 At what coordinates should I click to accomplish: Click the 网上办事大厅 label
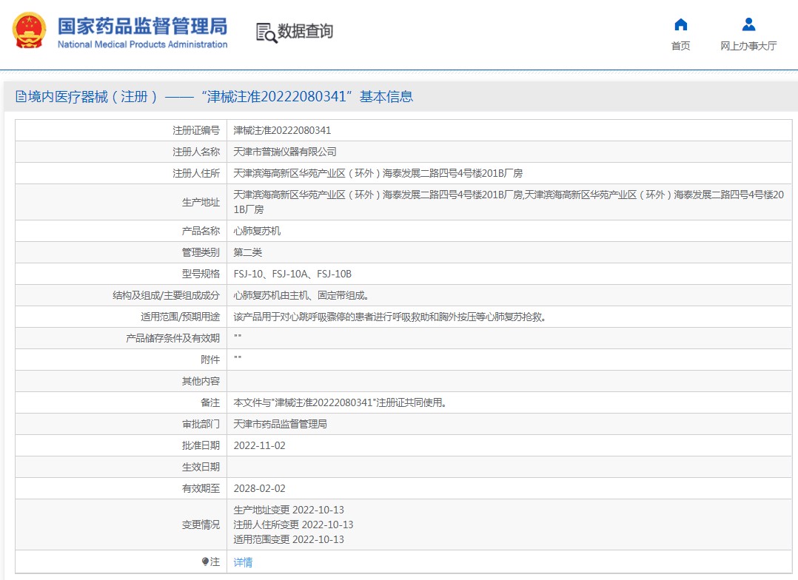(748, 46)
